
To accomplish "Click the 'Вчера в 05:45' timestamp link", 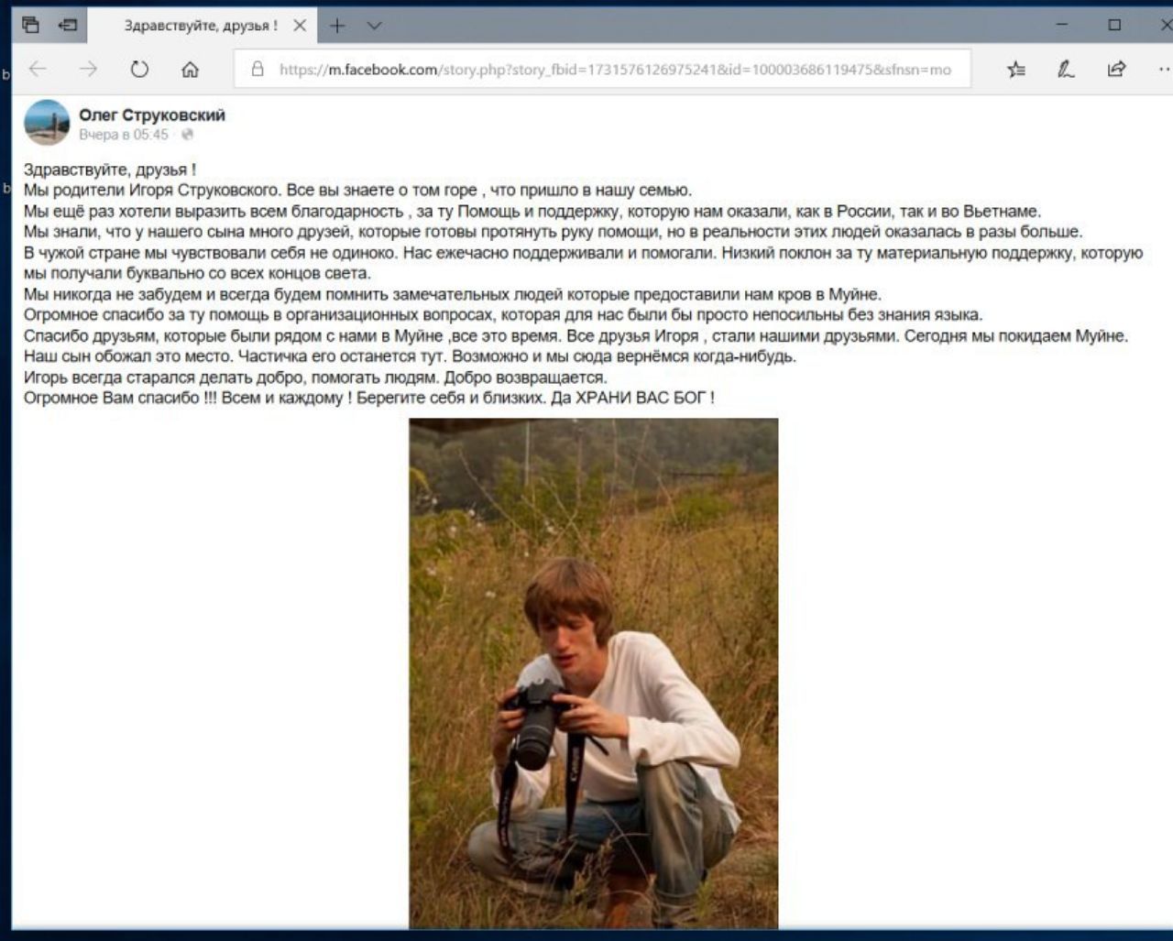I will [124, 135].
